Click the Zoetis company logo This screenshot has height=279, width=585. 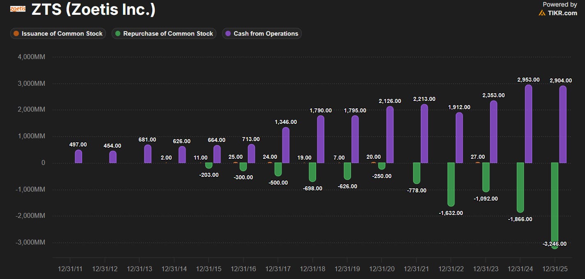click(17, 9)
